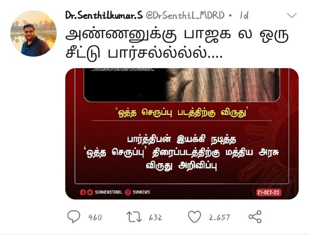This screenshot has height=235, width=309.
Task: Click the SUNNEWSTAMIL label
Action: pos(108,192)
